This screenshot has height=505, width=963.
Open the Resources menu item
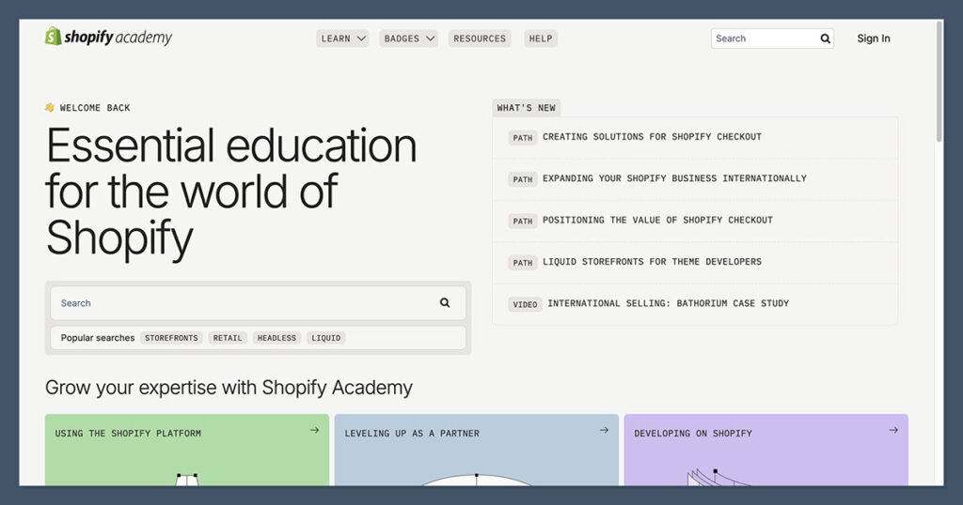coord(479,38)
